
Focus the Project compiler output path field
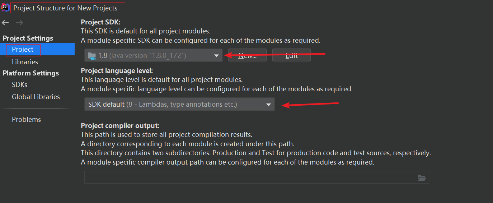[x=249, y=177]
